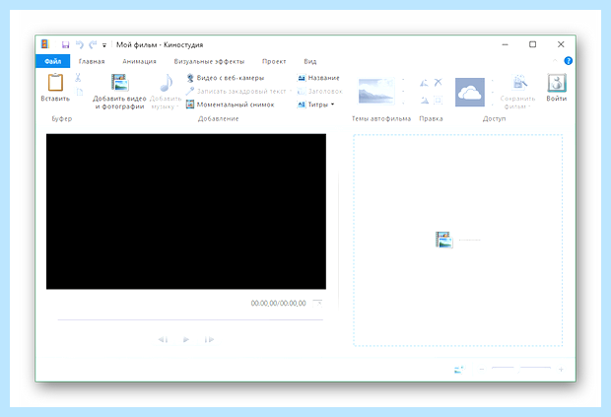This screenshot has width=611, height=417.
Task: Click the Play button
Action: [x=186, y=339]
